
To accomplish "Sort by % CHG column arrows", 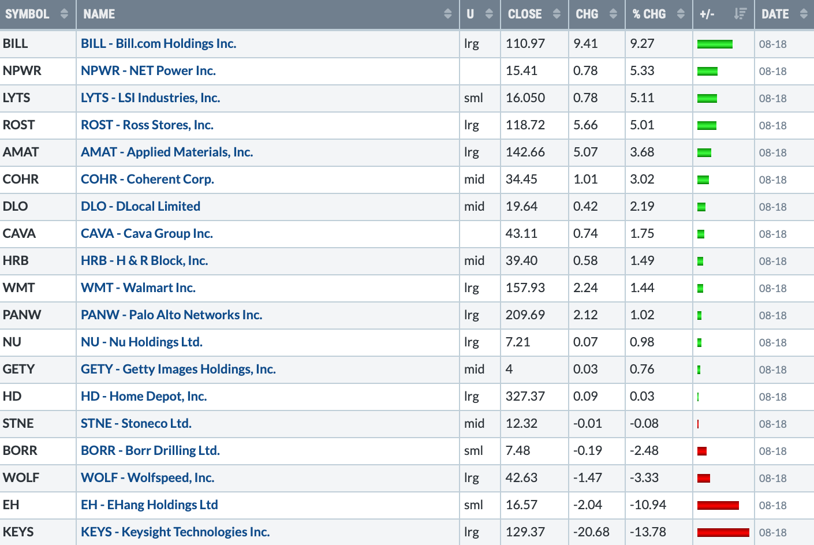I will (x=681, y=14).
